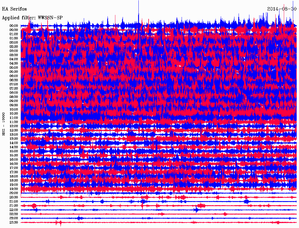Click the date label 2014-08-30
This screenshot has width=299, height=228.
point(282,9)
